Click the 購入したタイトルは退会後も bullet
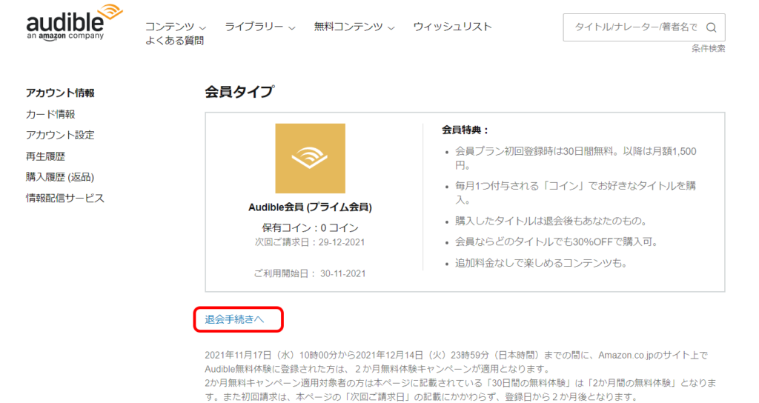Image resolution: width=759 pixels, height=403 pixels. click(x=551, y=221)
